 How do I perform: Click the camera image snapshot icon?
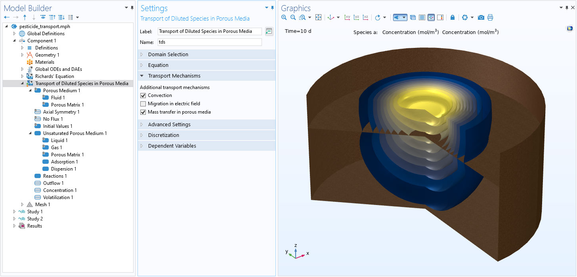coord(481,17)
